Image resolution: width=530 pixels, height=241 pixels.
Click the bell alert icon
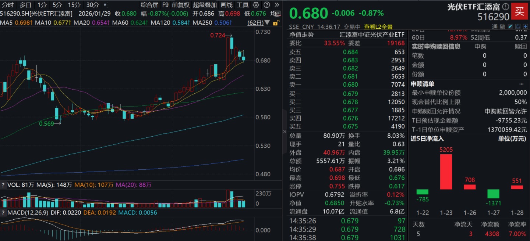coord(518,27)
